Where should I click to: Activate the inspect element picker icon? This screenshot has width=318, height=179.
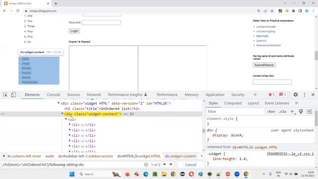pos(5,94)
